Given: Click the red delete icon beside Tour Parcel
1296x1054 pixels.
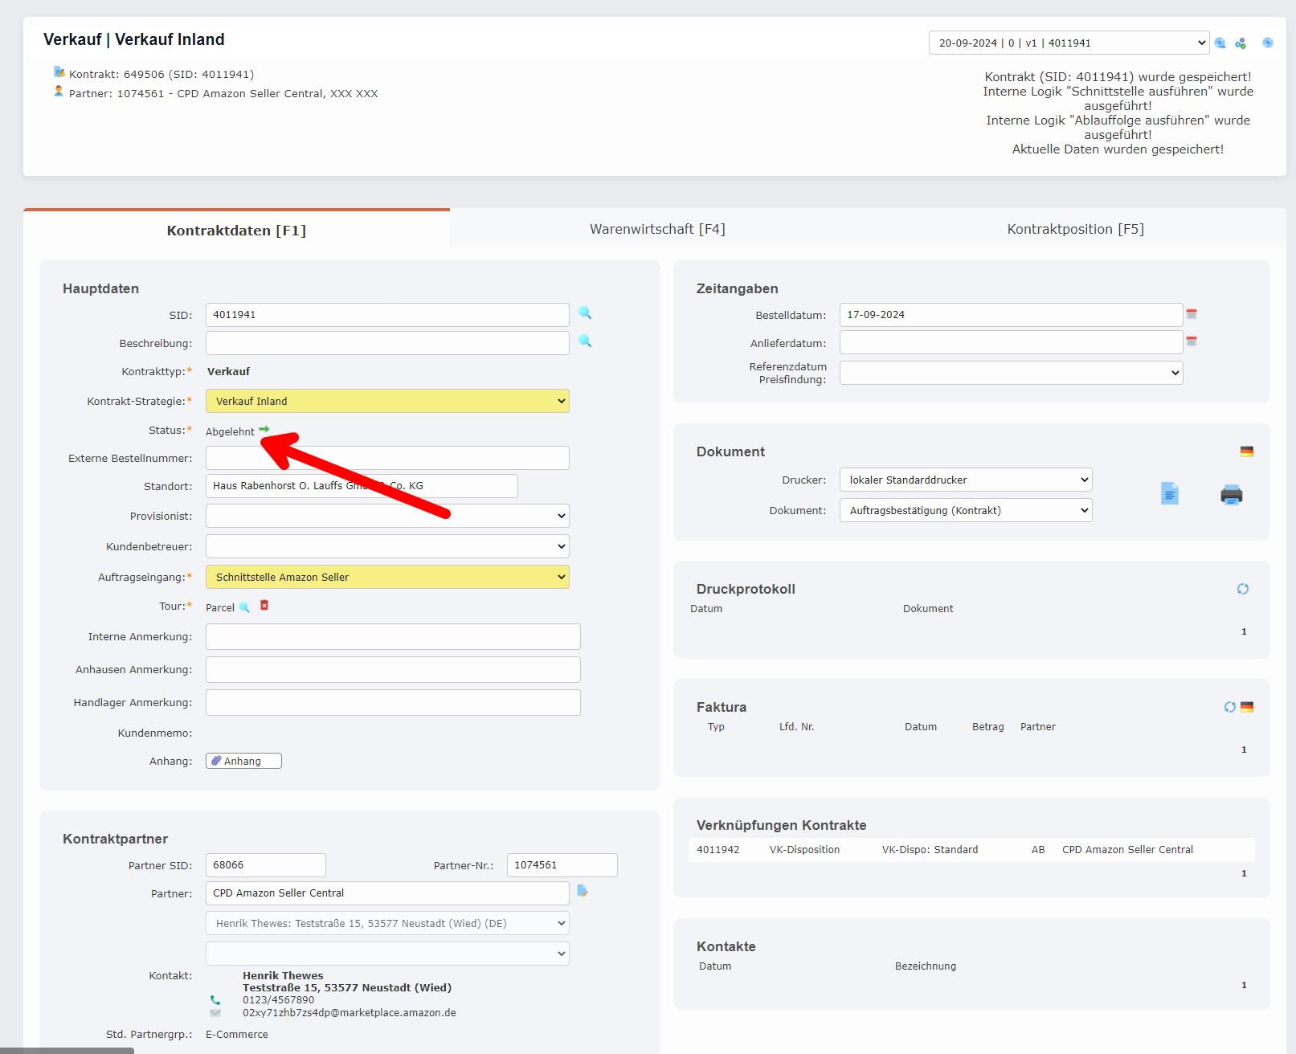Looking at the screenshot, I should (x=264, y=606).
